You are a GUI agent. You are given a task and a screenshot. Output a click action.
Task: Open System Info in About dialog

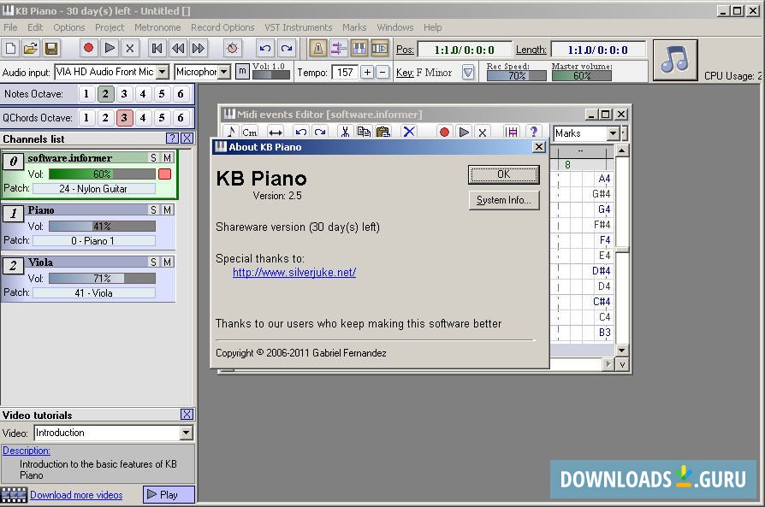tap(503, 200)
